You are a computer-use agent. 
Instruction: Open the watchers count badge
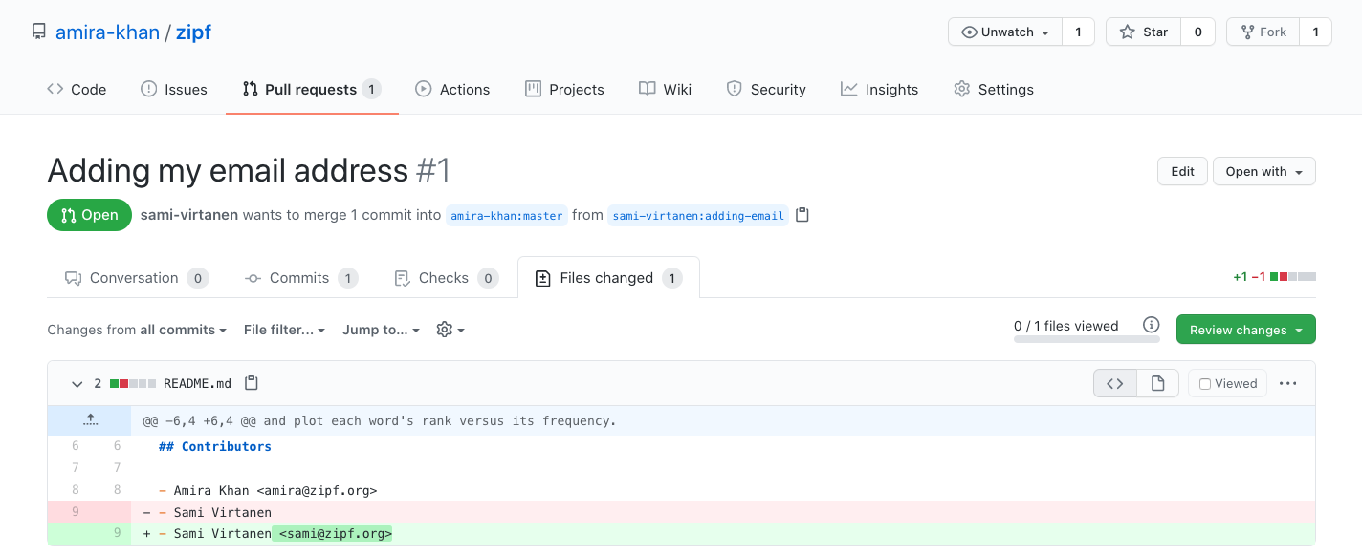(1078, 32)
